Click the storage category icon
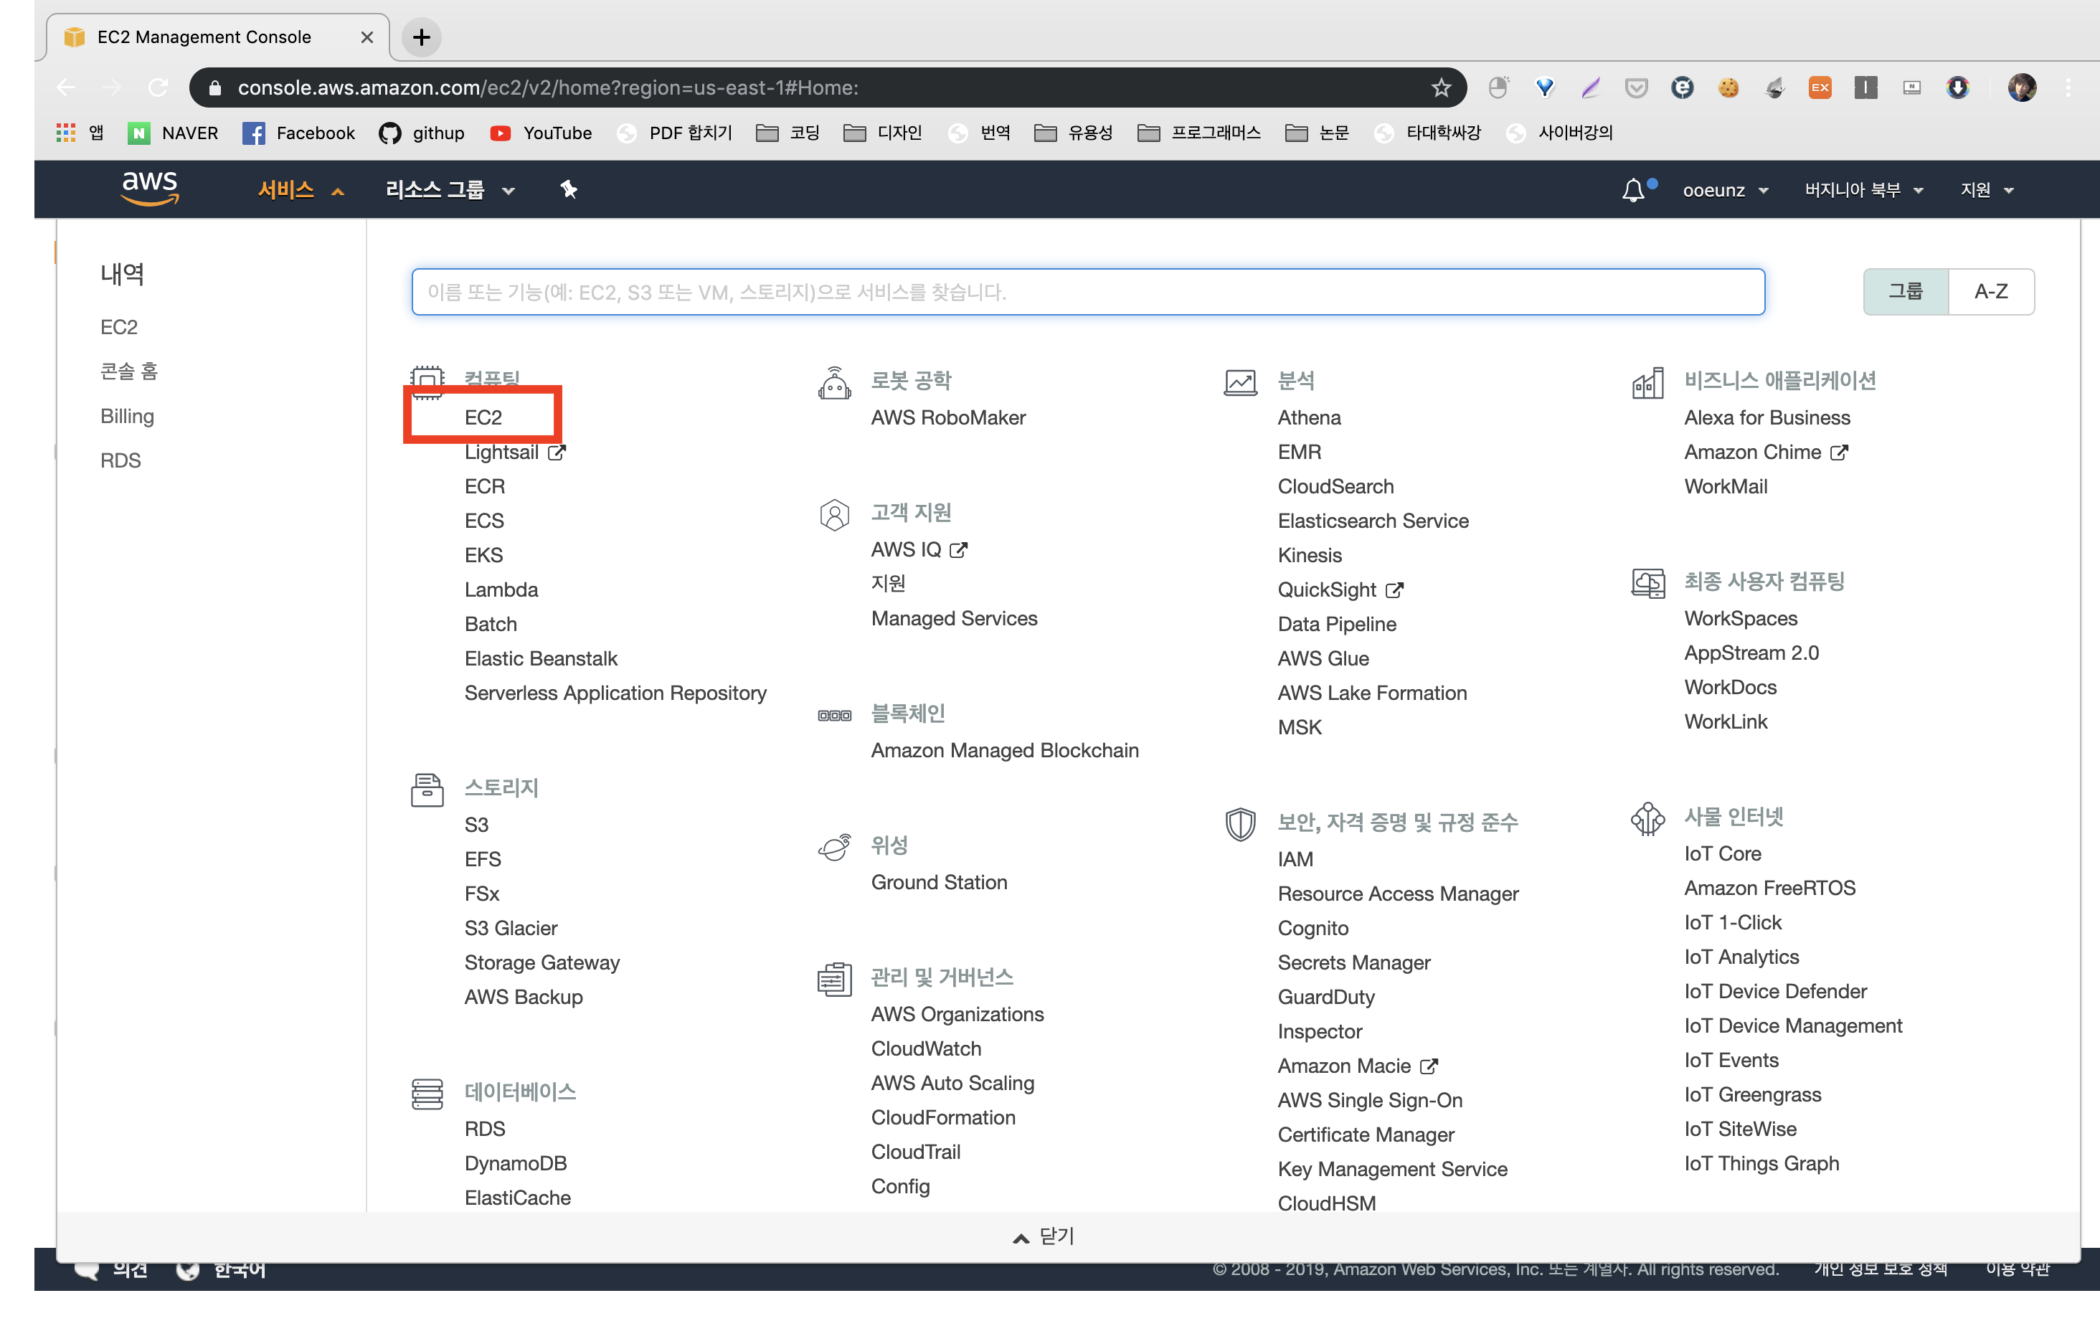 (x=427, y=790)
